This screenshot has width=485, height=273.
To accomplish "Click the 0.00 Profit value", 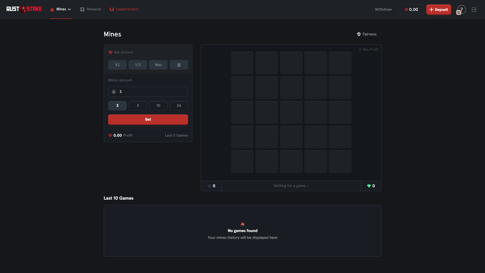I will tap(118, 136).
